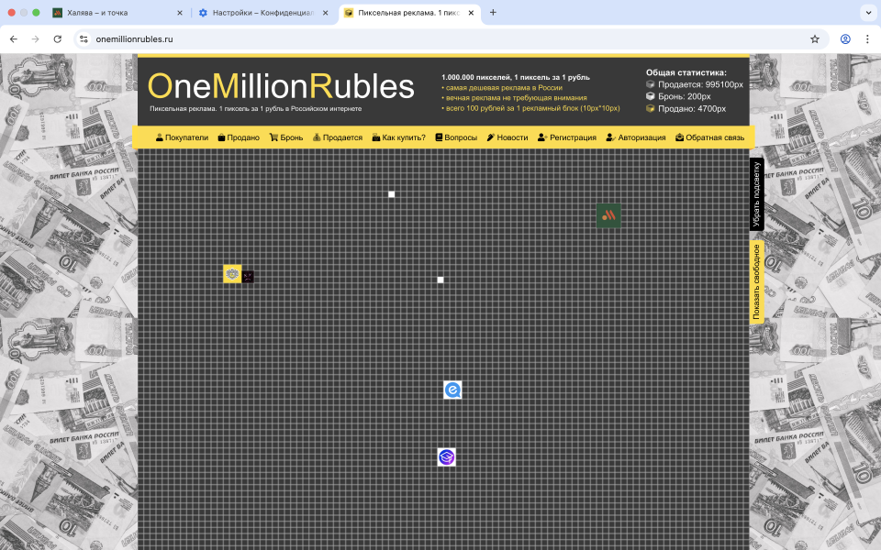Open the Продано section
This screenshot has width=881, height=550.
tap(239, 137)
